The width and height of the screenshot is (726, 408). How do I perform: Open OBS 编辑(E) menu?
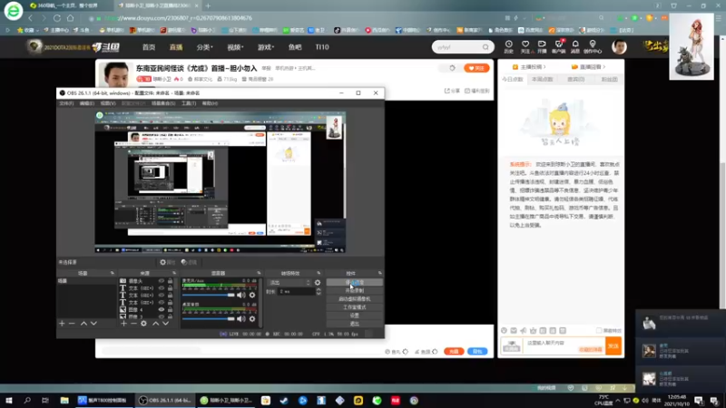point(86,103)
